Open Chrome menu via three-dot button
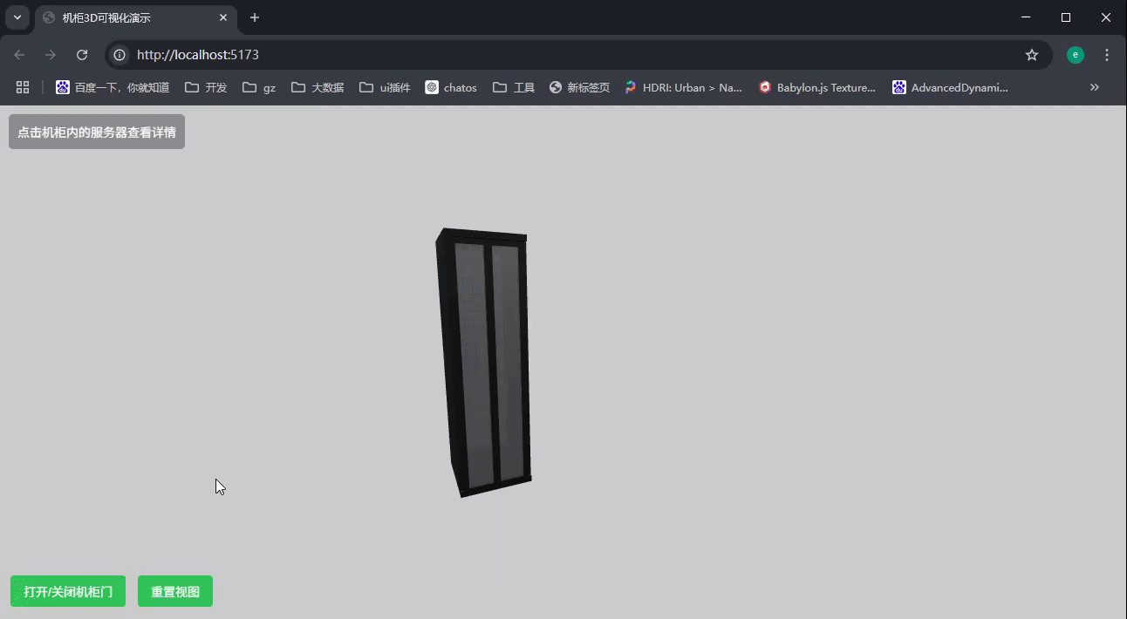This screenshot has height=619, width=1127. 1106,54
